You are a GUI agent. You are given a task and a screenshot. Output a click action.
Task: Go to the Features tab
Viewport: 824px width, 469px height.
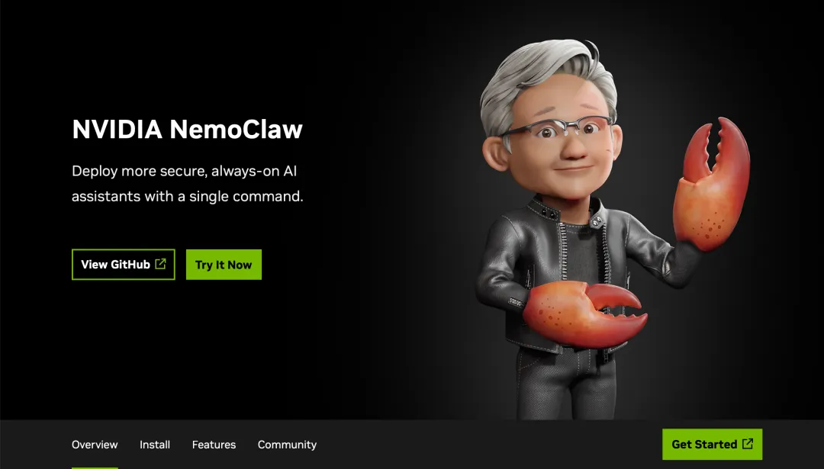pos(214,445)
